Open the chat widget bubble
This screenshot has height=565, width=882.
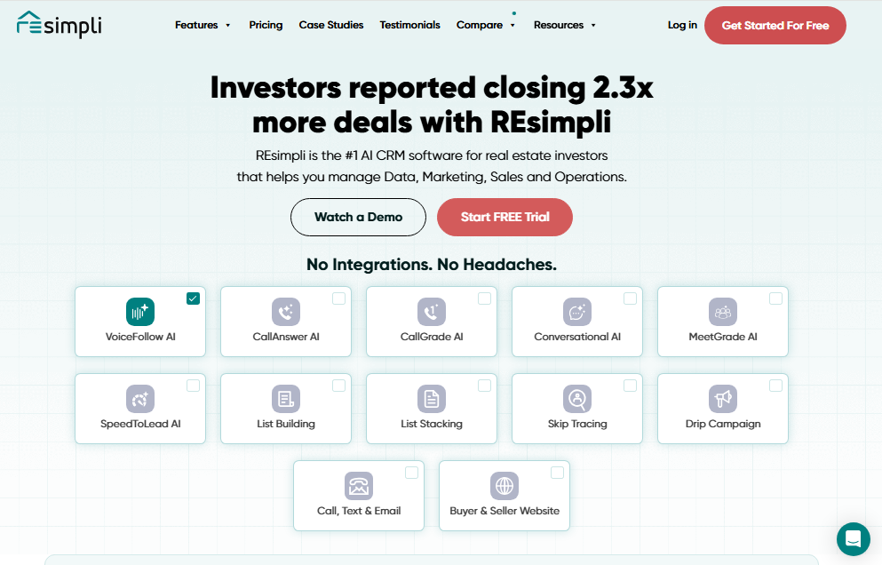click(853, 539)
